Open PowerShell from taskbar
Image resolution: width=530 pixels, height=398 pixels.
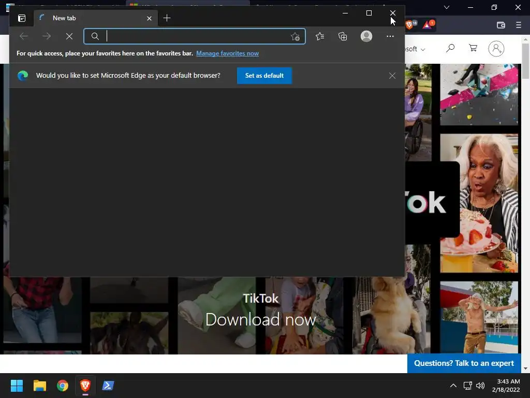pyautogui.click(x=108, y=386)
